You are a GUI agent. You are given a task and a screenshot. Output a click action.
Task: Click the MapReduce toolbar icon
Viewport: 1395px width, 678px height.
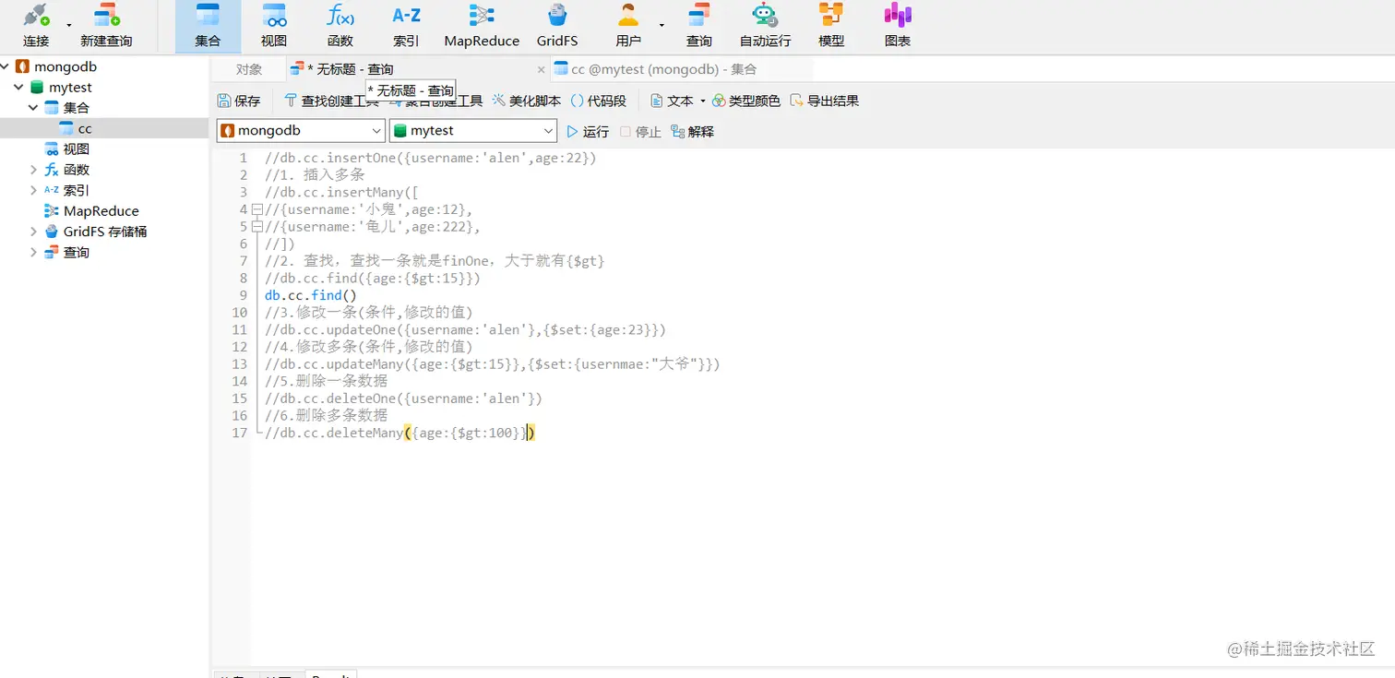tap(482, 25)
